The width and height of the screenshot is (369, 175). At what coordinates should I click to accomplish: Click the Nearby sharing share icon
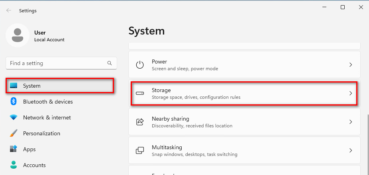140,122
